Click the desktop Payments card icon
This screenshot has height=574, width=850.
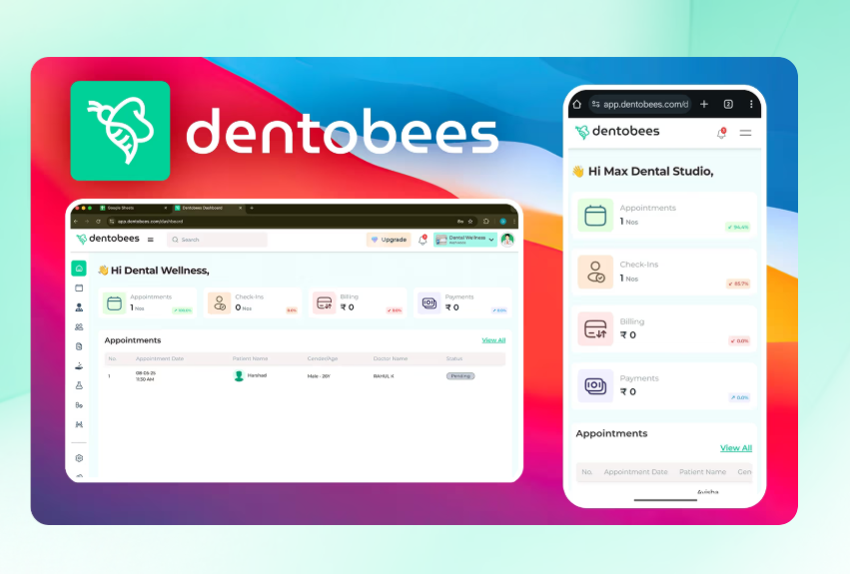[429, 303]
